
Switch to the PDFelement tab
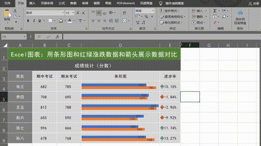click(126, 3)
